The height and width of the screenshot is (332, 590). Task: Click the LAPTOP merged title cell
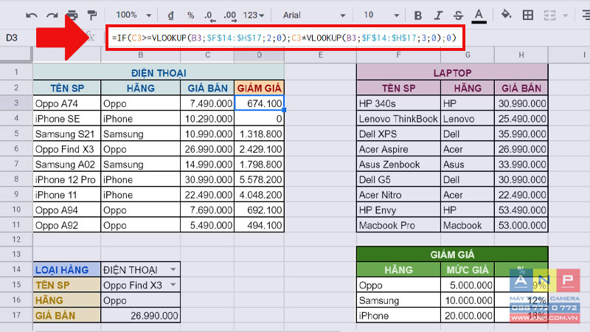tap(452, 72)
